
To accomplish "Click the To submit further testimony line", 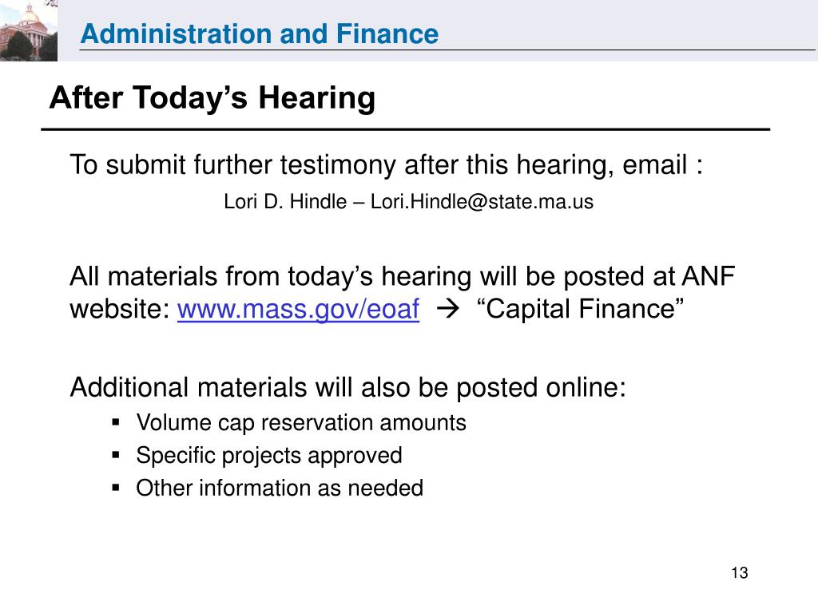I will tap(386, 165).
